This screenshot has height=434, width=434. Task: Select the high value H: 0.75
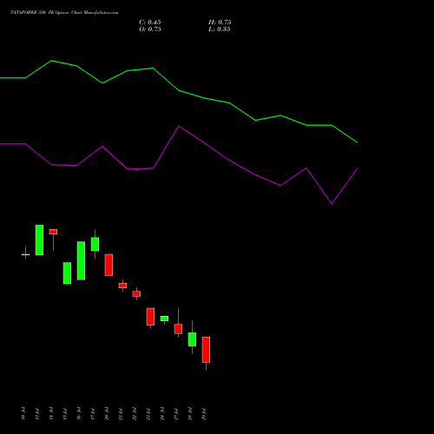[220, 23]
